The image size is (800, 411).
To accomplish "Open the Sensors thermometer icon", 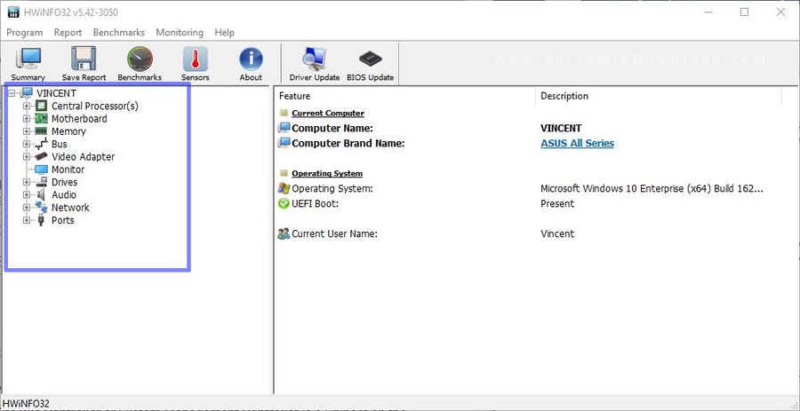I will tap(196, 63).
